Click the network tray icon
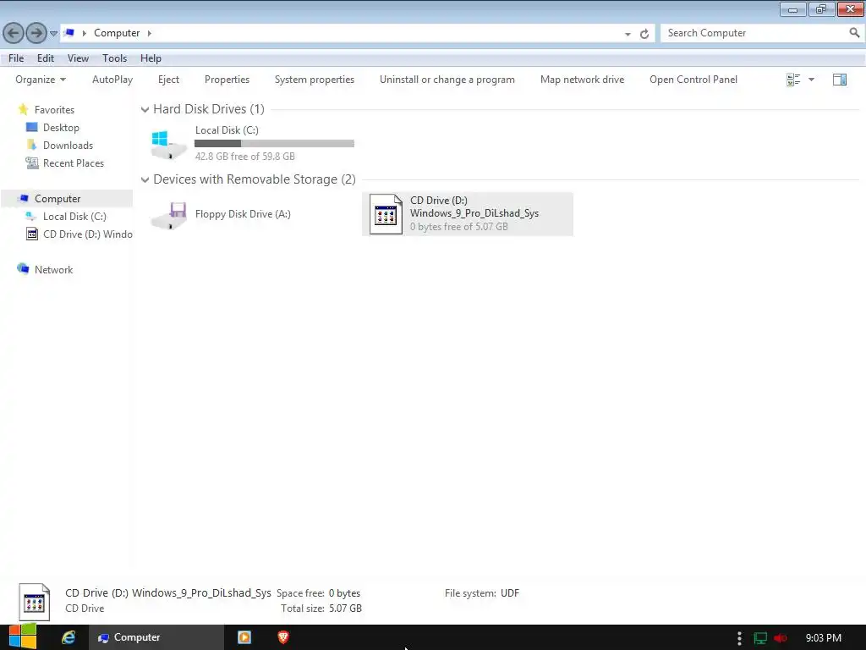Screen dimensions: 866x650 point(760,638)
